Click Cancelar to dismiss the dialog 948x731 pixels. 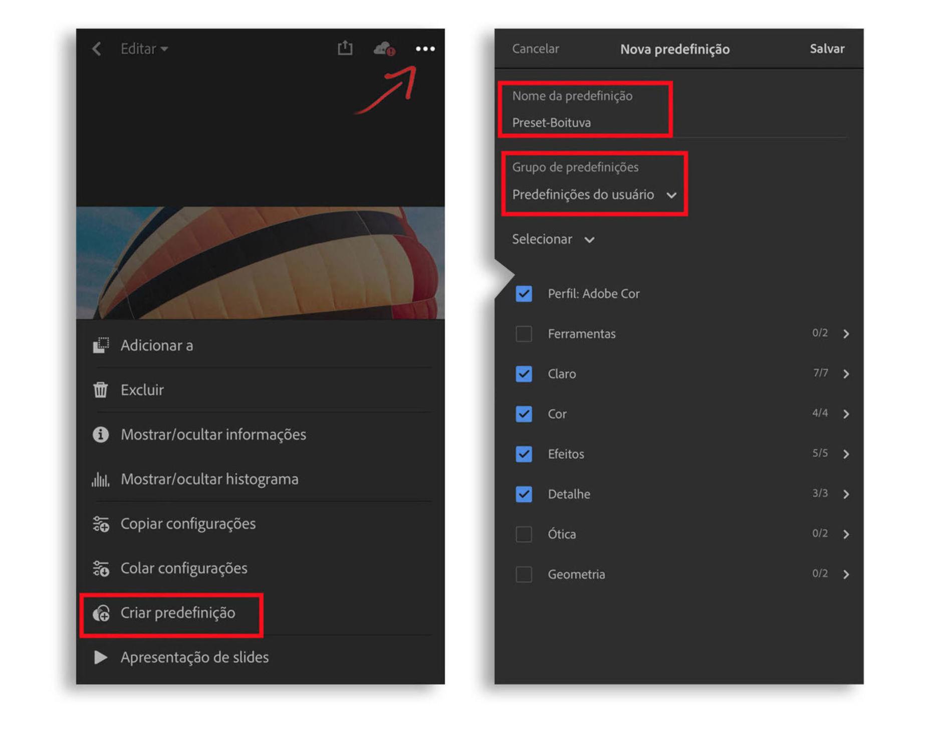[x=535, y=49]
